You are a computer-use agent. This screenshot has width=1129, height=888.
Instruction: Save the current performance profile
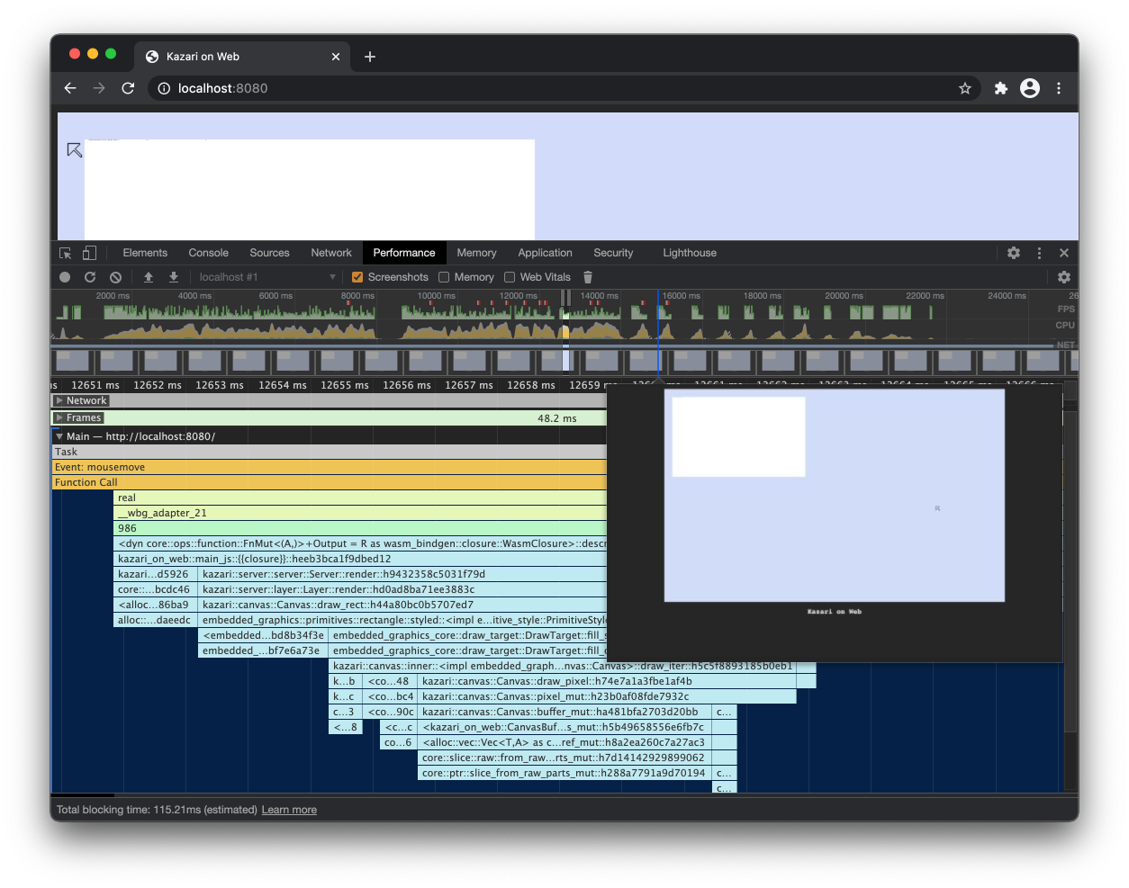point(173,277)
